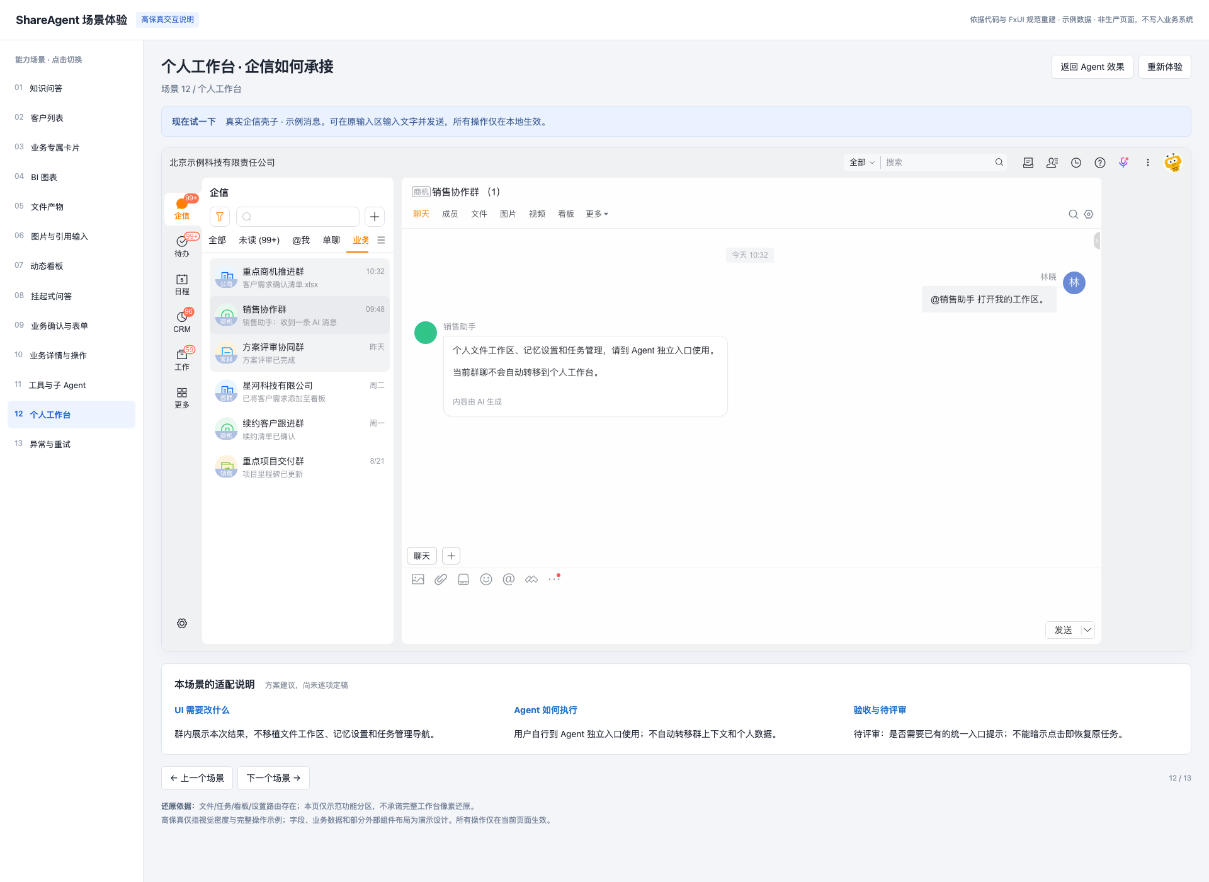Click the 重新体验 button
The height and width of the screenshot is (882, 1209).
(1164, 67)
